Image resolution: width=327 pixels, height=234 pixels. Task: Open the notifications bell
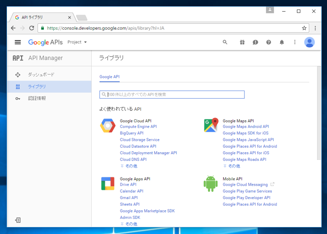[282, 42]
